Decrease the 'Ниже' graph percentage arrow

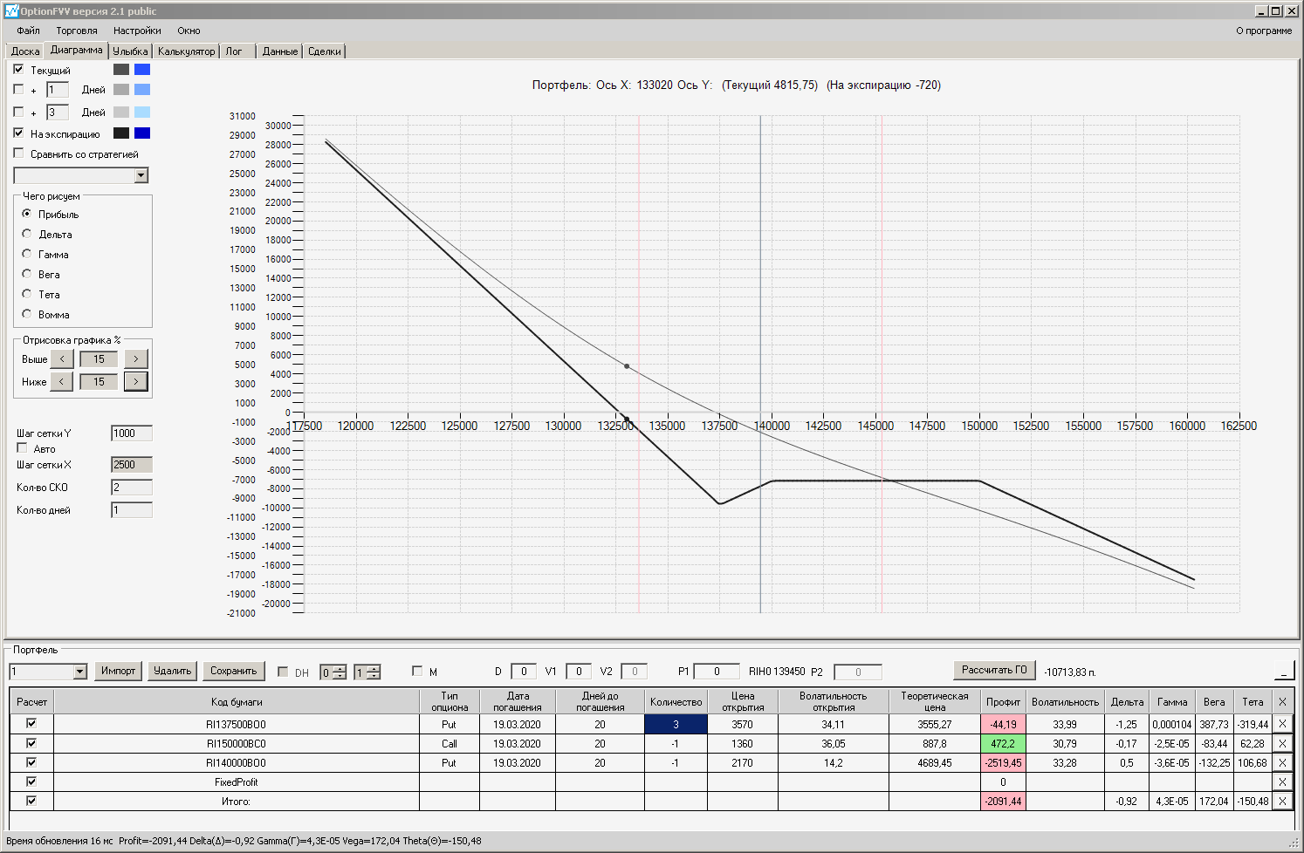(62, 381)
